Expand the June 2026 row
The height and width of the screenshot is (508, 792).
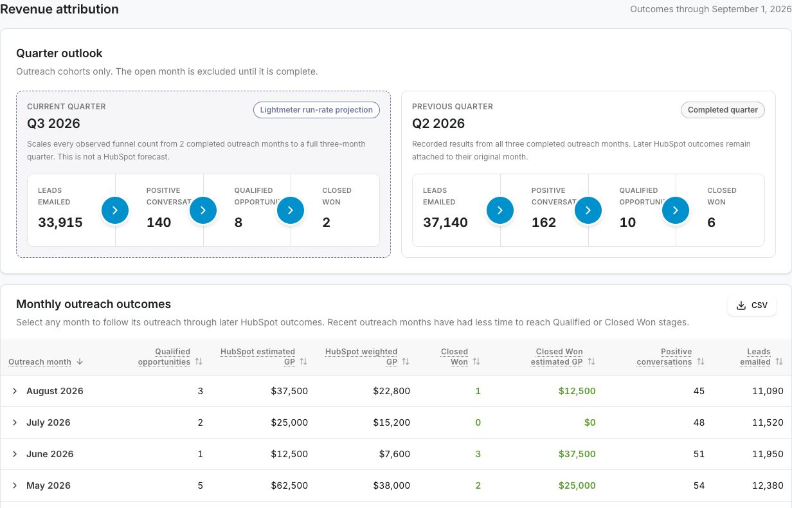[15, 454]
